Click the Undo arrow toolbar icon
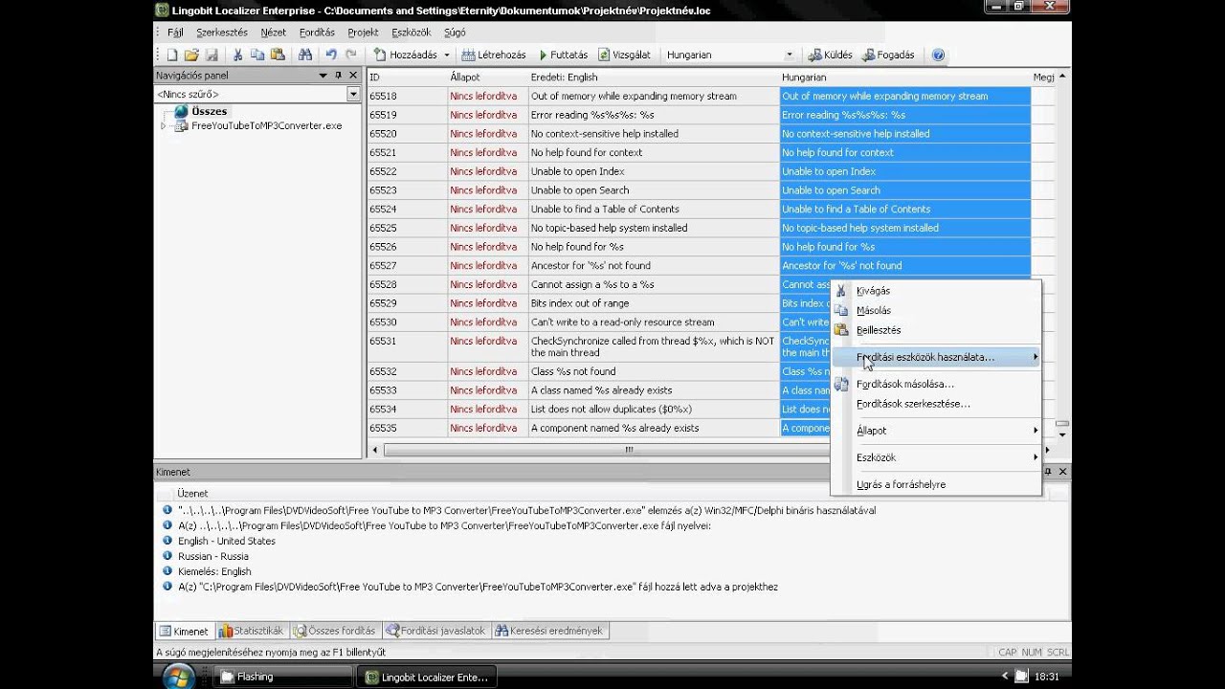The width and height of the screenshot is (1225, 689). [331, 56]
